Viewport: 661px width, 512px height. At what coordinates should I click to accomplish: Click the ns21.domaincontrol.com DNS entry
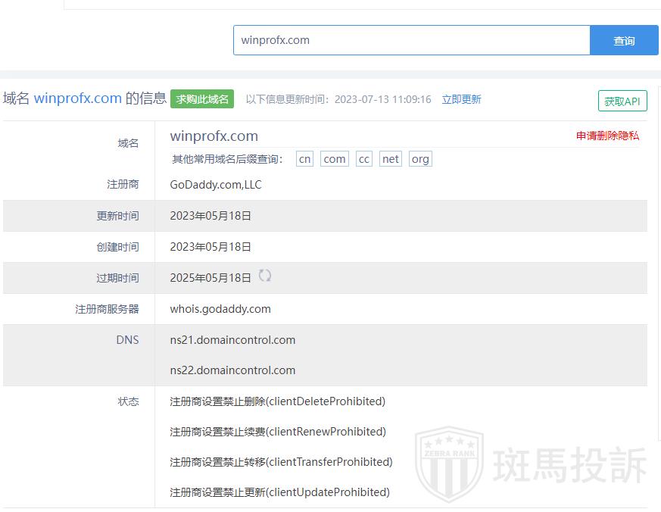(232, 340)
